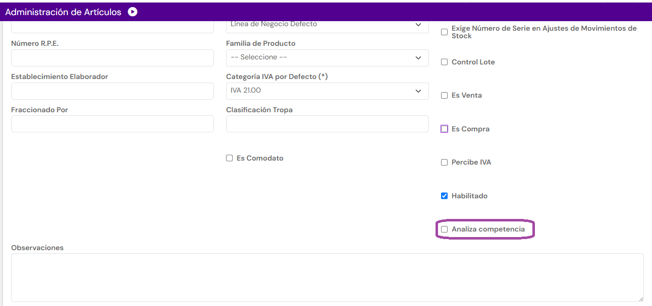Enable the Percibe IVA checkbox
652x306 pixels.
pos(445,163)
